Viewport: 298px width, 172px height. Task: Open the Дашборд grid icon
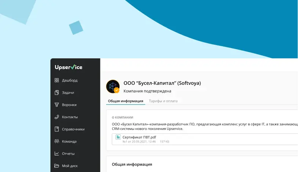click(x=56, y=80)
